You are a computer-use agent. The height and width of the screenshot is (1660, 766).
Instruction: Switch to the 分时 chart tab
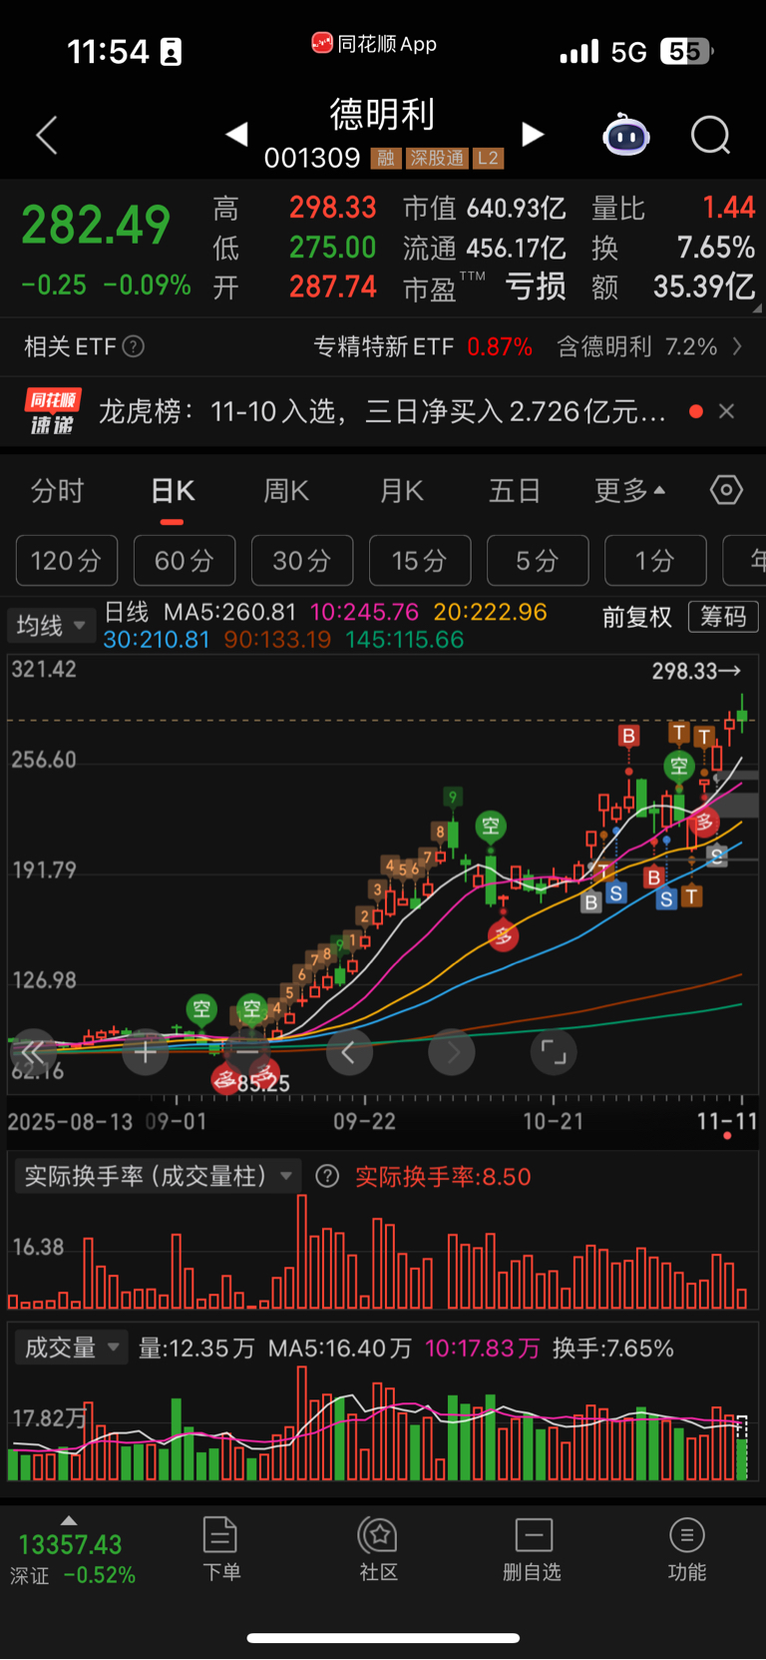(x=58, y=491)
